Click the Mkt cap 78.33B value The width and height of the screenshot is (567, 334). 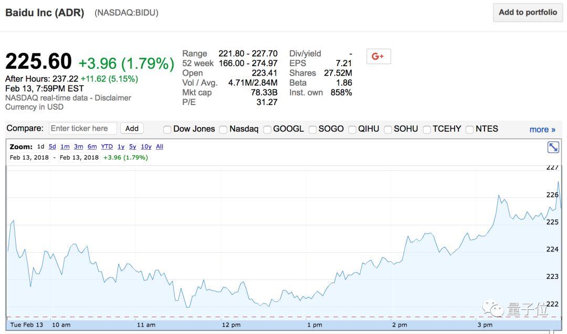pyautogui.click(x=264, y=92)
